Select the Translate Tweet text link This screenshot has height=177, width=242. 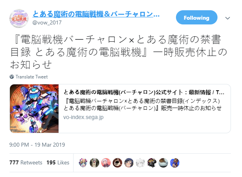32,77
